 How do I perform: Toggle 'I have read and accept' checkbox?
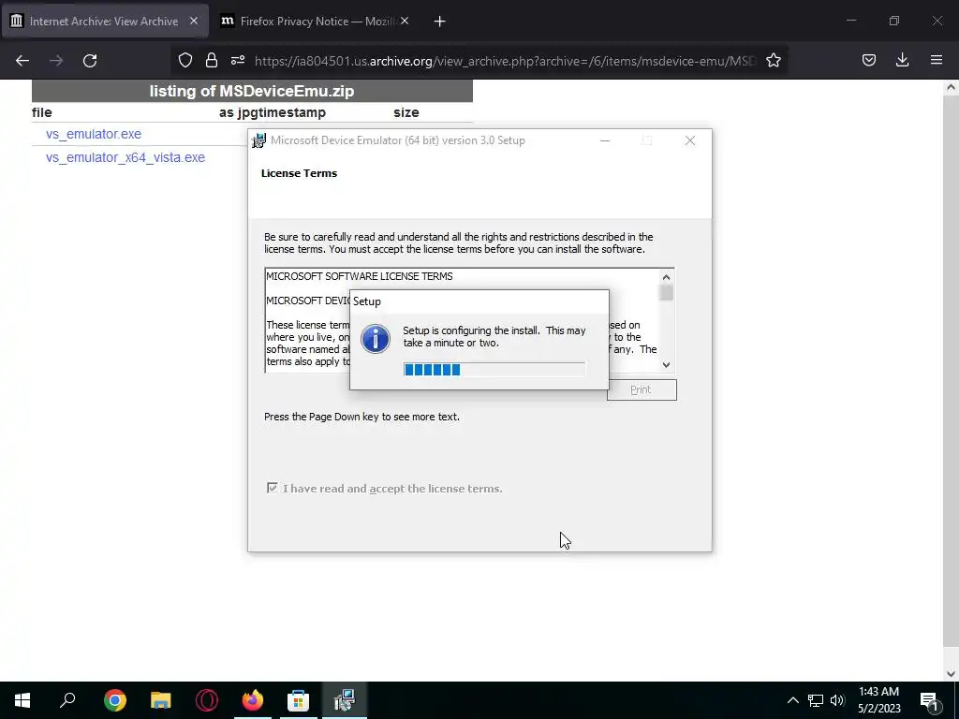[x=273, y=488]
